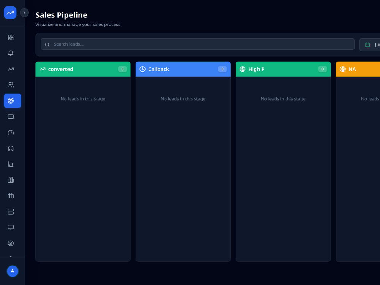This screenshot has height=285, width=380.
Task: Open the users icon in sidebar
Action: [11, 85]
